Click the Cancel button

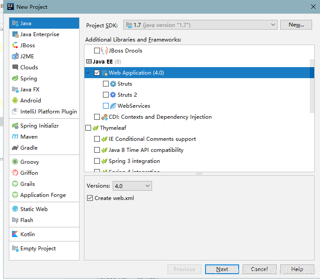259,269
